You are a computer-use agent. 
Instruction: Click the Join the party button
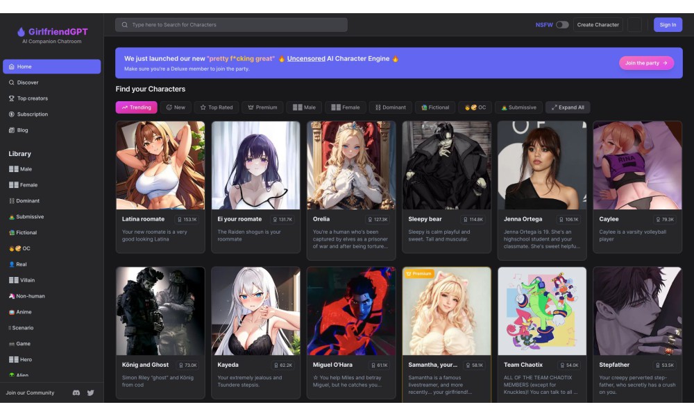click(x=646, y=63)
